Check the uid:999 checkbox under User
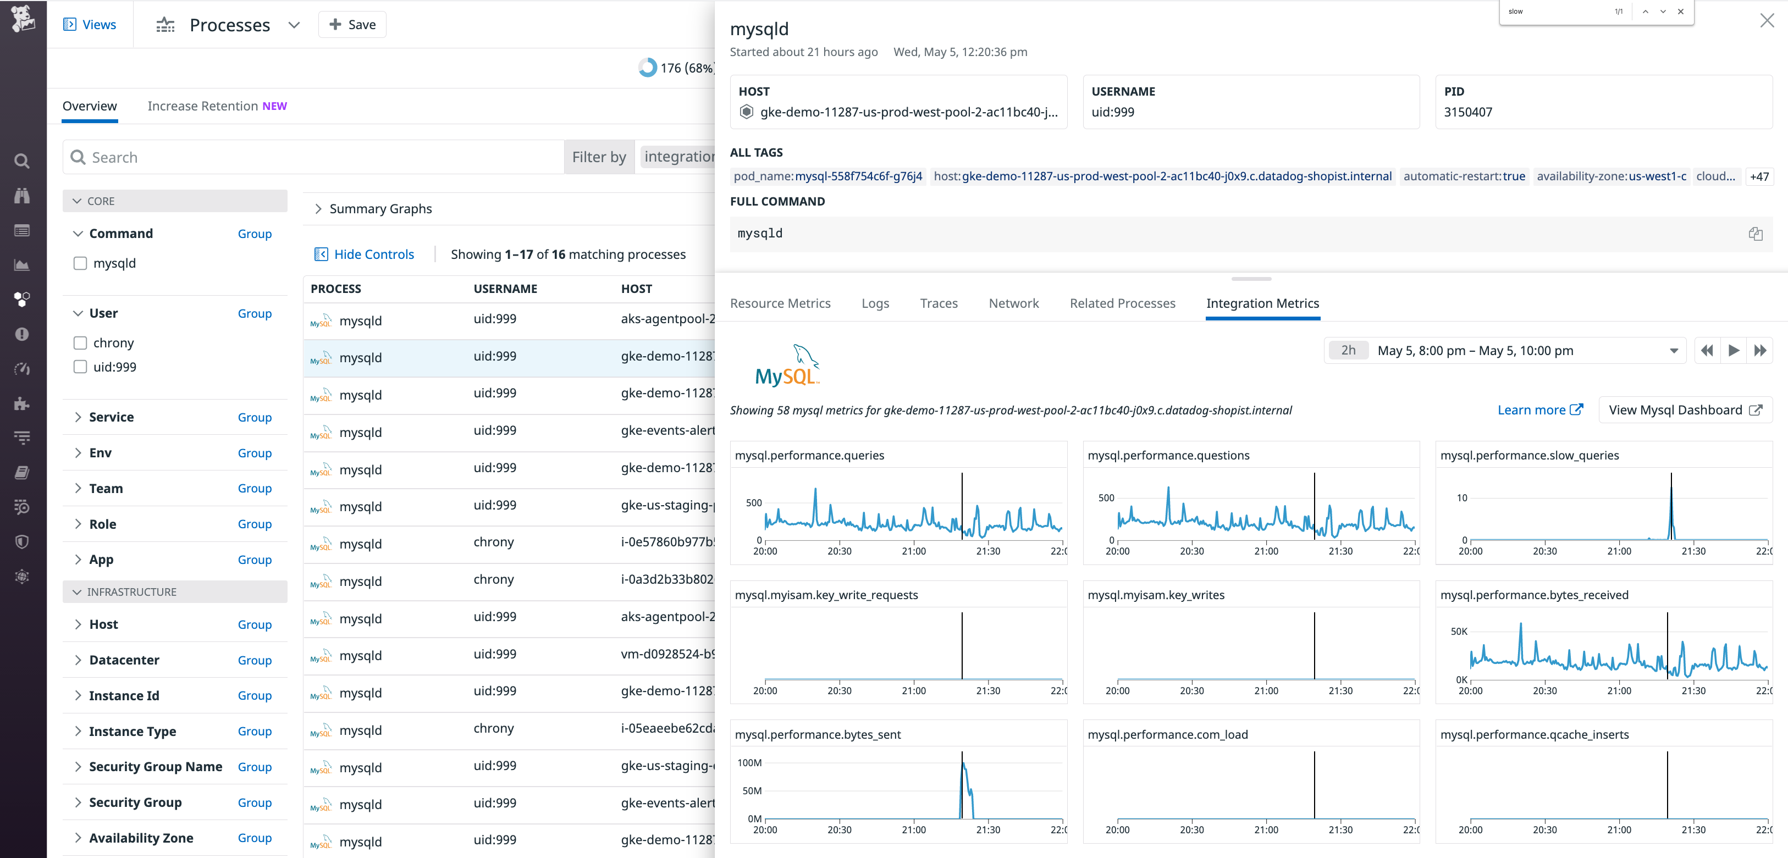The height and width of the screenshot is (858, 1788). coord(80,367)
